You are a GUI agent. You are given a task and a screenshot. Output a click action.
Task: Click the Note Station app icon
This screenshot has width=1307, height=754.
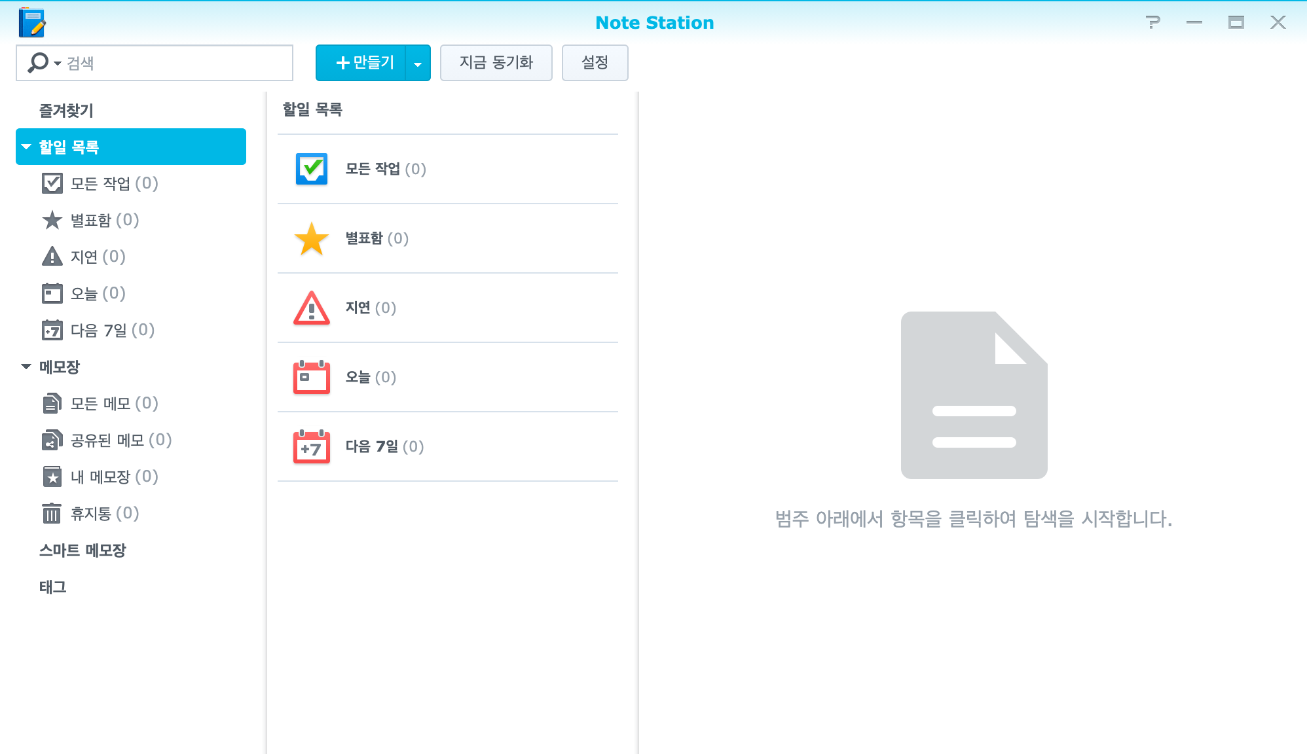(31, 22)
